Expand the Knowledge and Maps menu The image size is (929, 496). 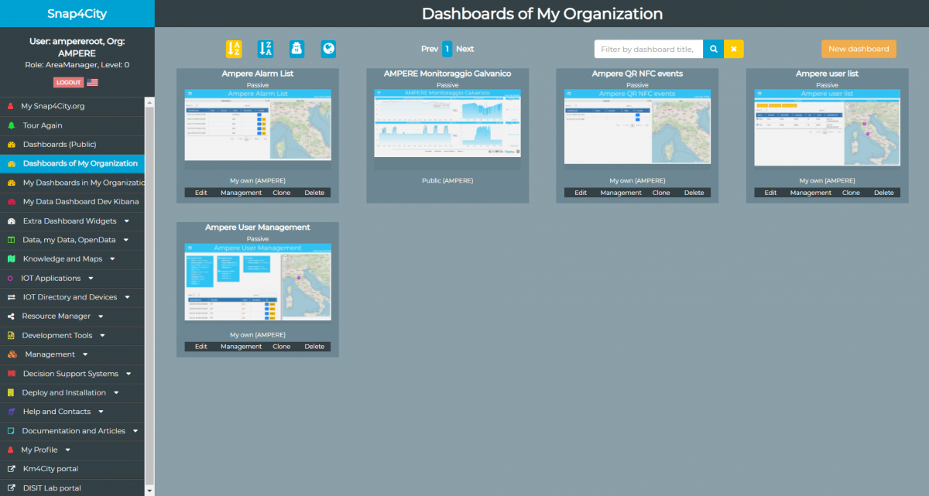112,259
